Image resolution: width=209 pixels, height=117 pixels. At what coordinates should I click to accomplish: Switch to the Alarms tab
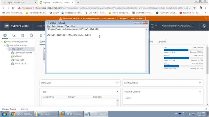(x=24, y=109)
